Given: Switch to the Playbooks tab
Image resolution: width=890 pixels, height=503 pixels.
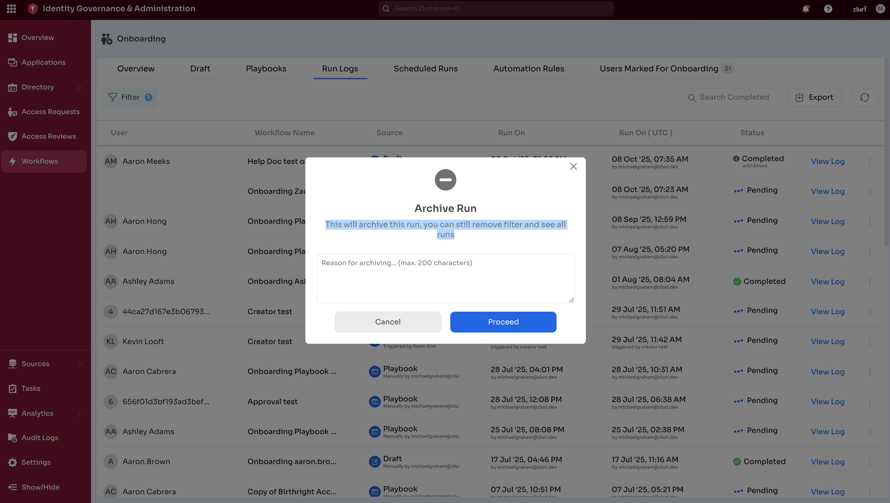Looking at the screenshot, I should pos(266,69).
